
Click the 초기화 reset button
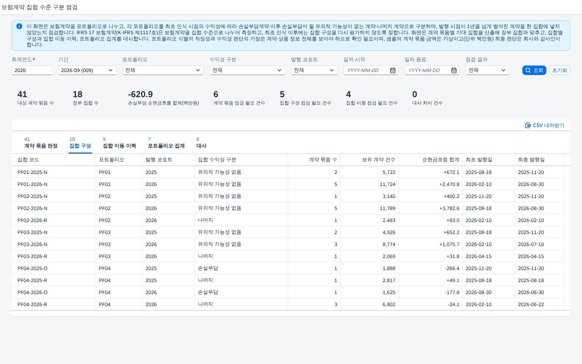click(559, 70)
